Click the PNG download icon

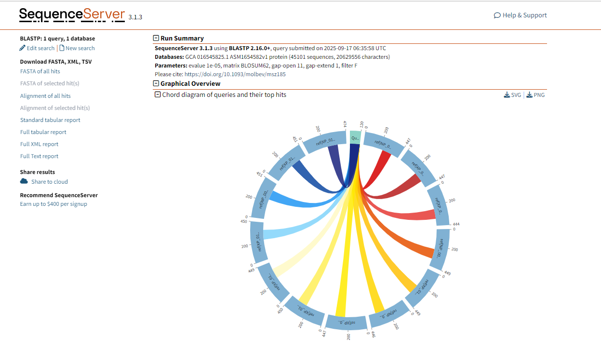529,95
